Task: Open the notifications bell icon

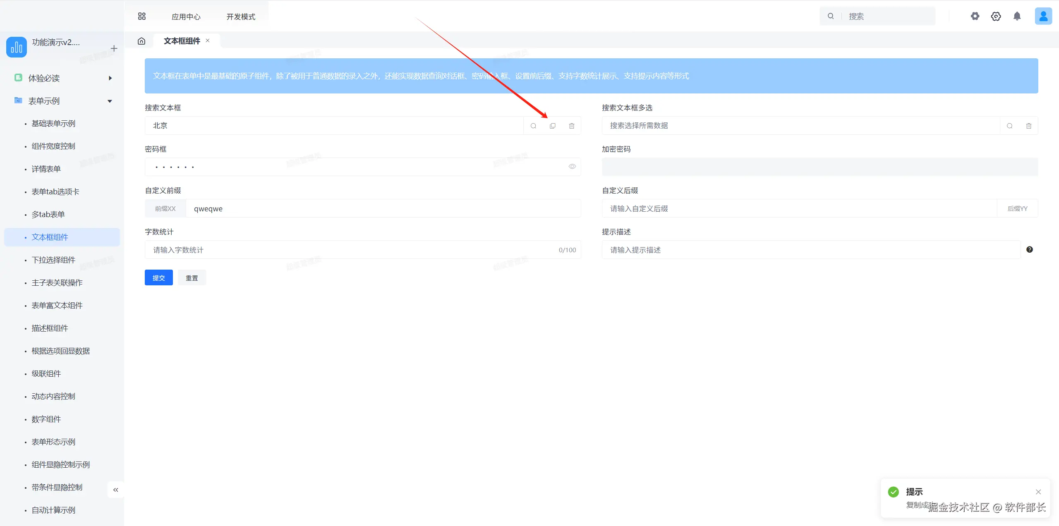Action: click(x=1017, y=16)
